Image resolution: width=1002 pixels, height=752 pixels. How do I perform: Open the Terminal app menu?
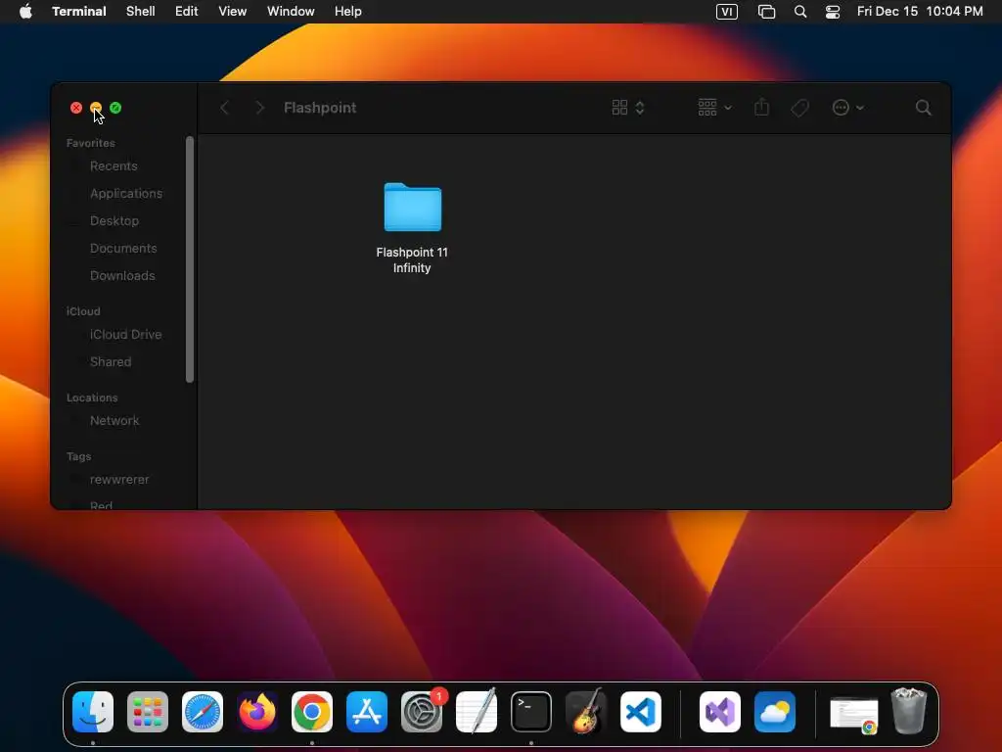point(79,11)
